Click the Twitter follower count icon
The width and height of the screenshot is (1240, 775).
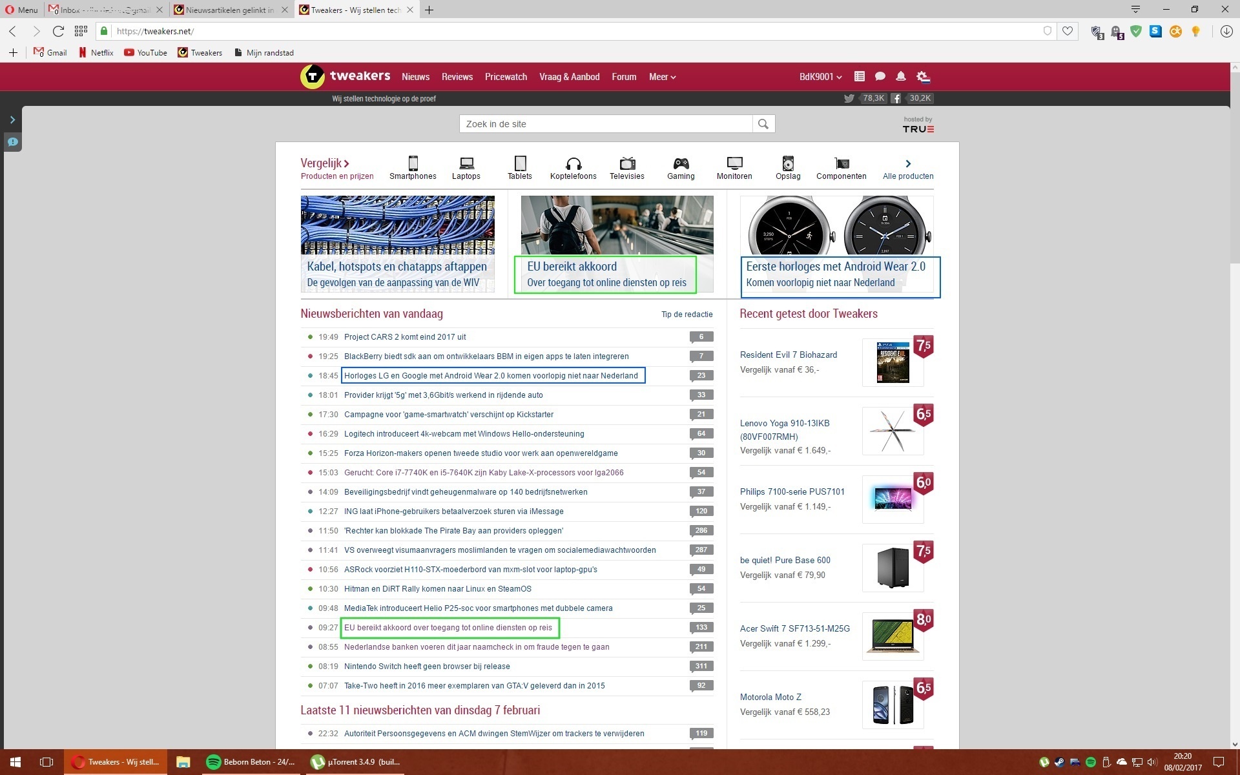(x=849, y=98)
